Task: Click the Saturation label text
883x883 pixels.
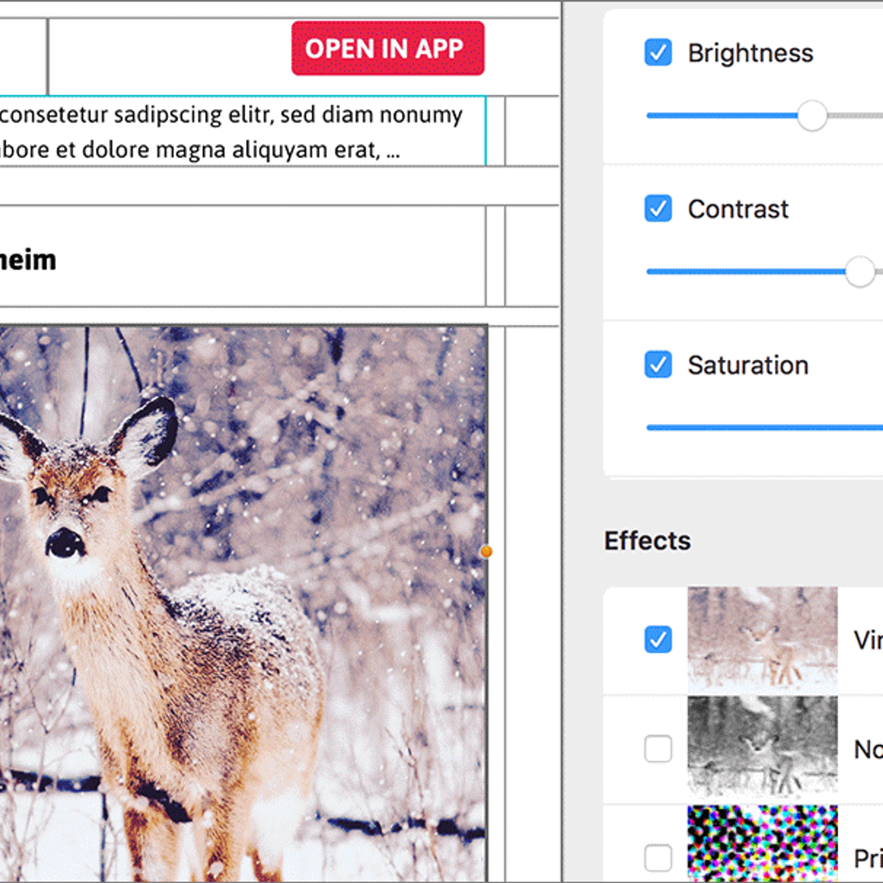Action: (x=748, y=365)
